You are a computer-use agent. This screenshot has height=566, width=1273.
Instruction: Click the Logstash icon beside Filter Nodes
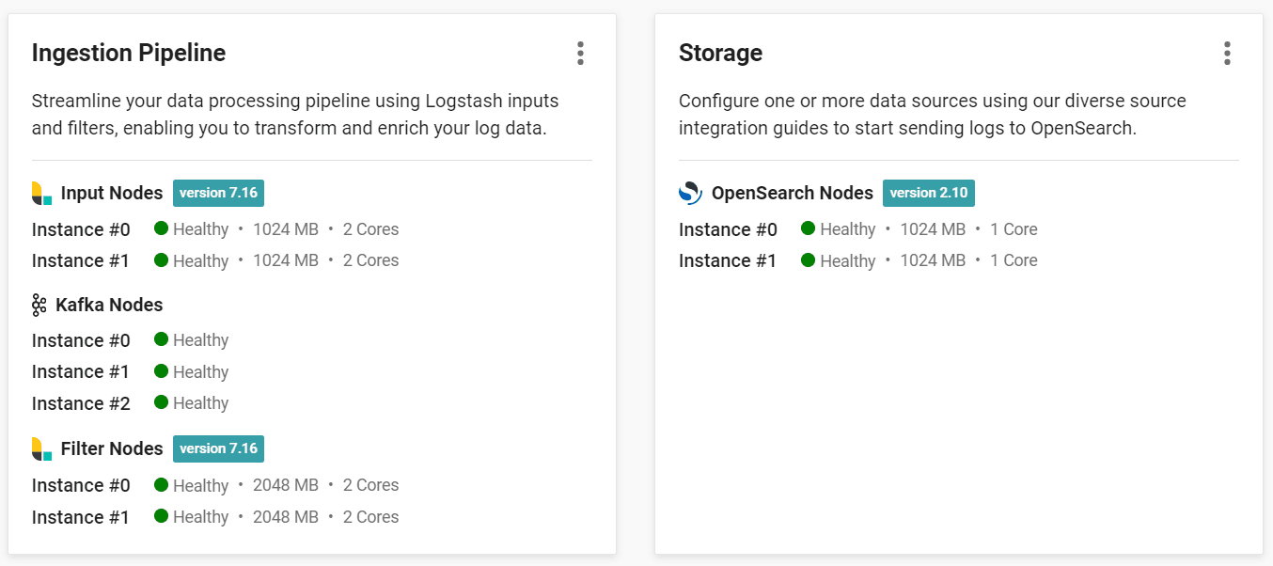[39, 448]
